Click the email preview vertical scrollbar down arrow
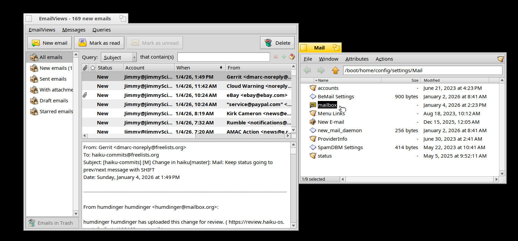 coord(293,225)
